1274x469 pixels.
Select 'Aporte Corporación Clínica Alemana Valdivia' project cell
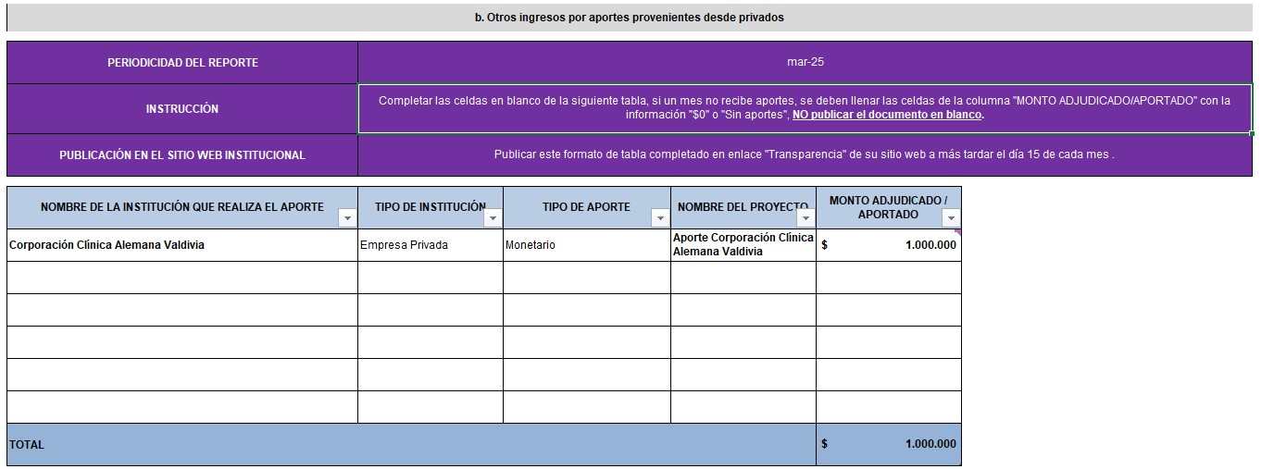click(x=743, y=245)
